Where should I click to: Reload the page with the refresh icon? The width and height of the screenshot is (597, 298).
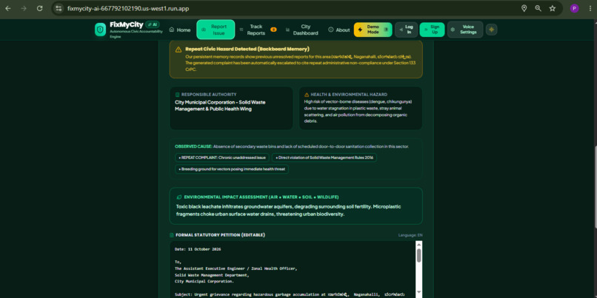(39, 8)
